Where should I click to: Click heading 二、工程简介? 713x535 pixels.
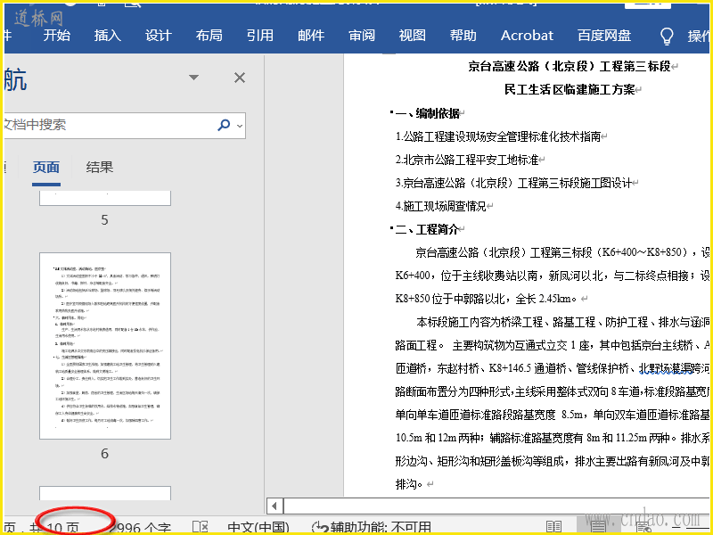pos(427,229)
